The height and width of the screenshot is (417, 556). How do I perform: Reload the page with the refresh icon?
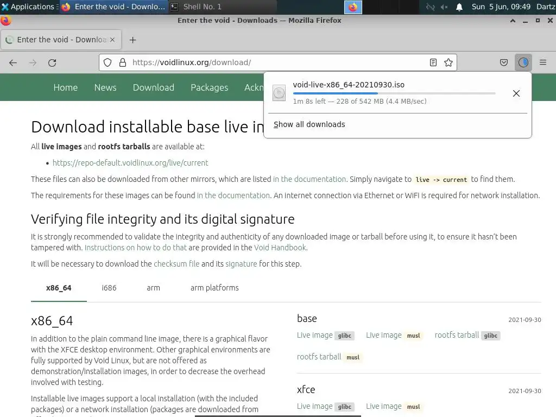(52, 63)
